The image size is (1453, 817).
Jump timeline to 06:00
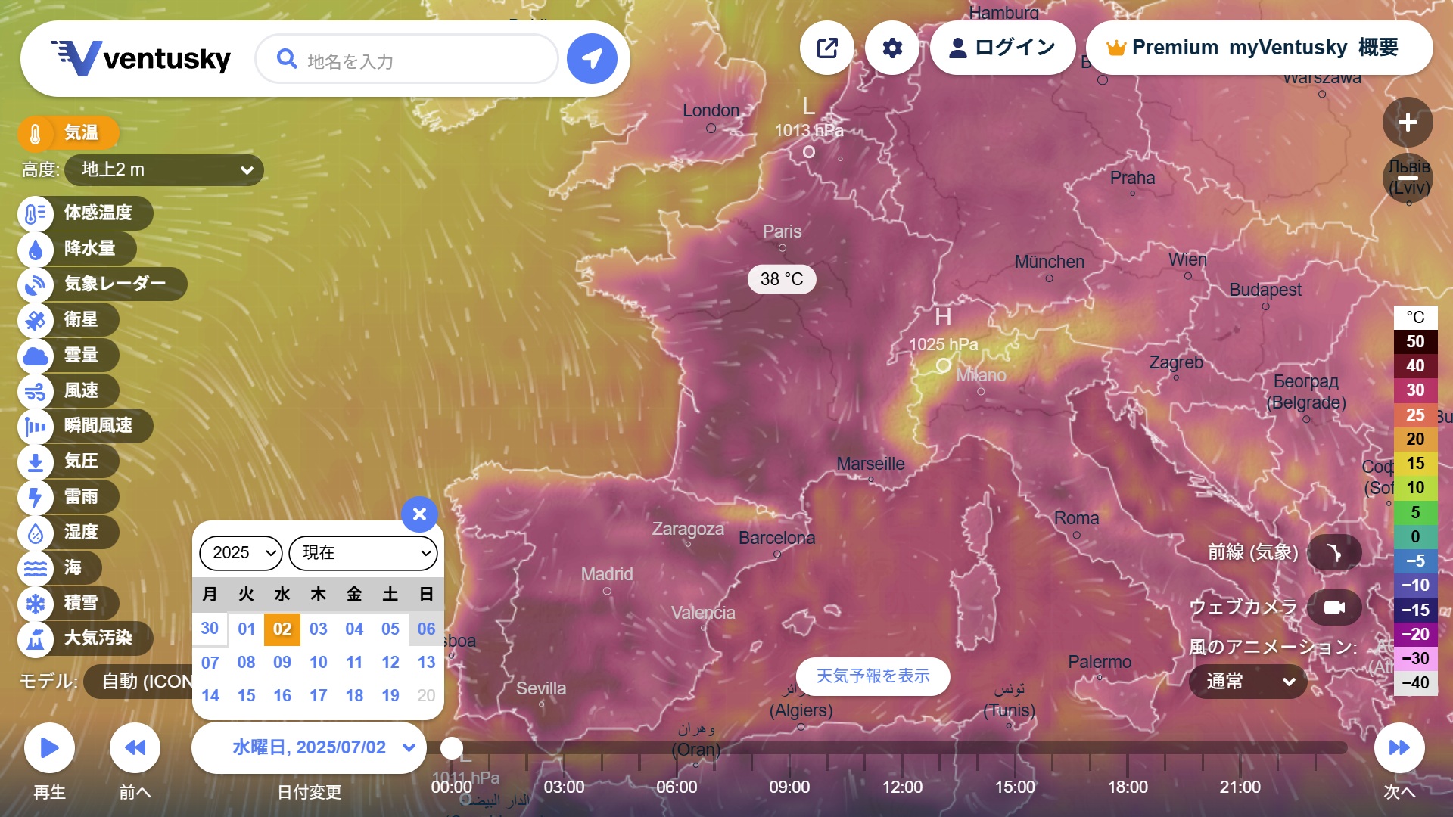pyautogui.click(x=677, y=787)
